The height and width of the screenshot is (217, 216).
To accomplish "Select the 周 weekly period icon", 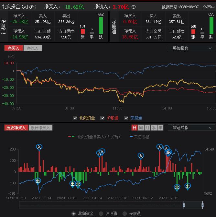I will 141,128.
